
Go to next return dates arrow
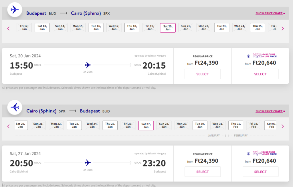pos(283,126)
